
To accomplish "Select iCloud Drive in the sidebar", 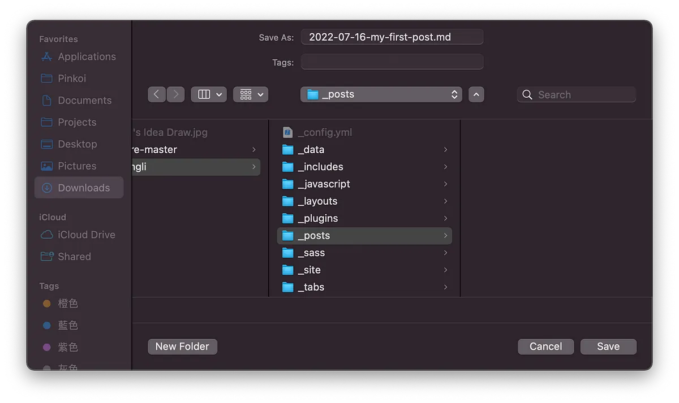I will coord(86,235).
